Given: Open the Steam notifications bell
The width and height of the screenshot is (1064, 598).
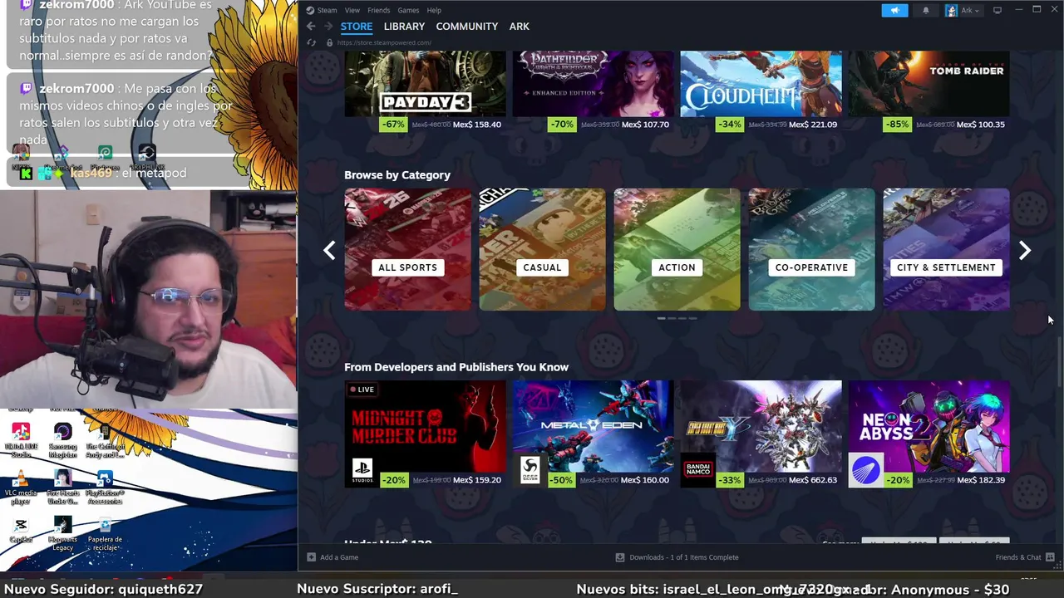Looking at the screenshot, I should point(926,10).
